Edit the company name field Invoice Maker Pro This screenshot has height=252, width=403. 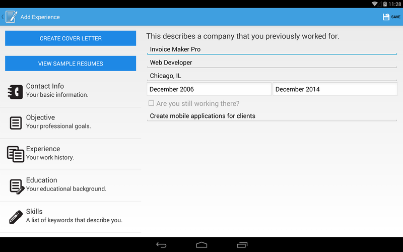[272, 49]
